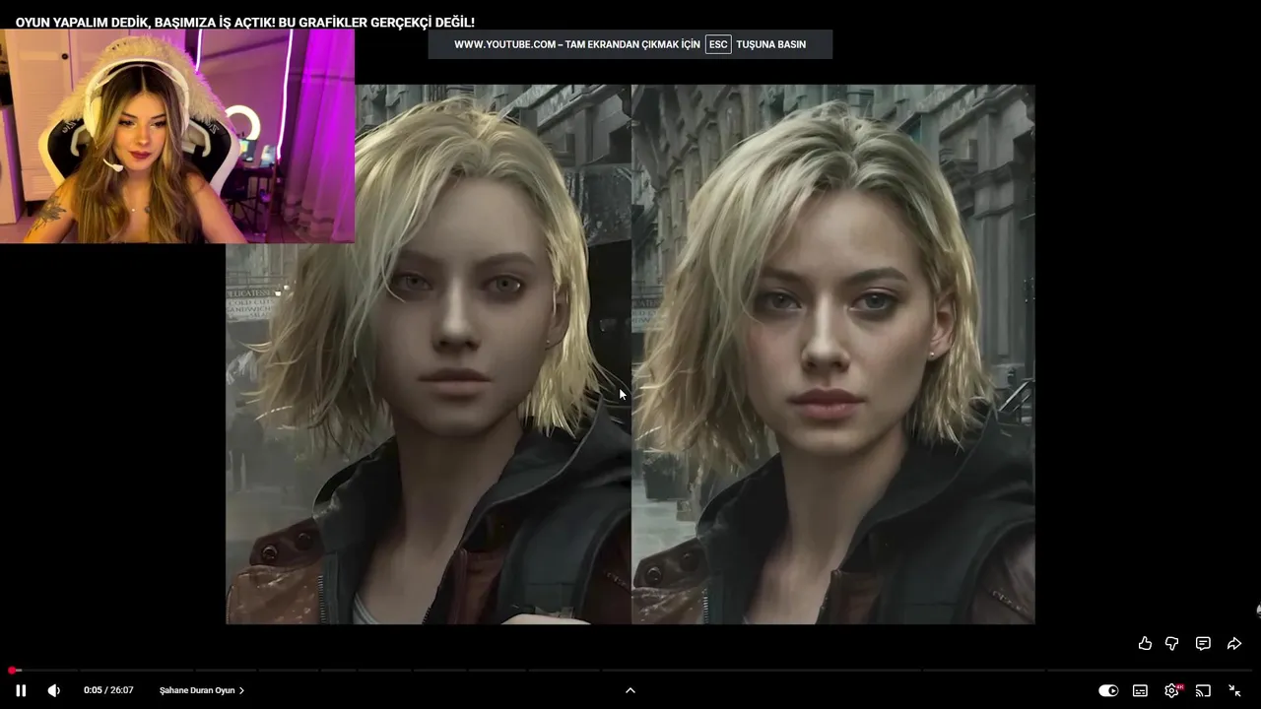
Task: Like the video with thumbs up
Action: click(x=1145, y=643)
